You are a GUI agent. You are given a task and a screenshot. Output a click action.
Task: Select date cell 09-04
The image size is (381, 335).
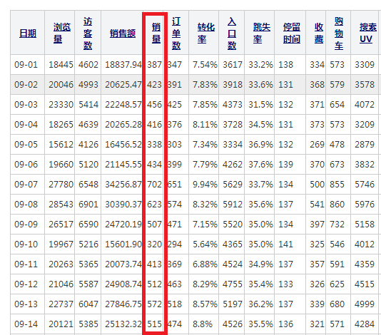[x=26, y=124]
